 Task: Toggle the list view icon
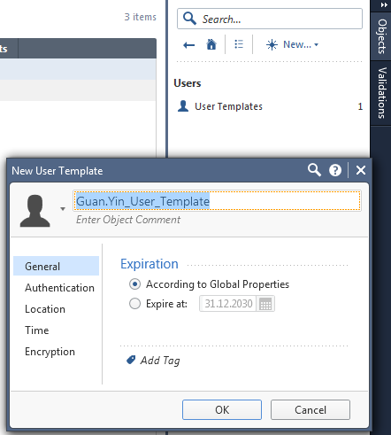pyautogui.click(x=239, y=44)
